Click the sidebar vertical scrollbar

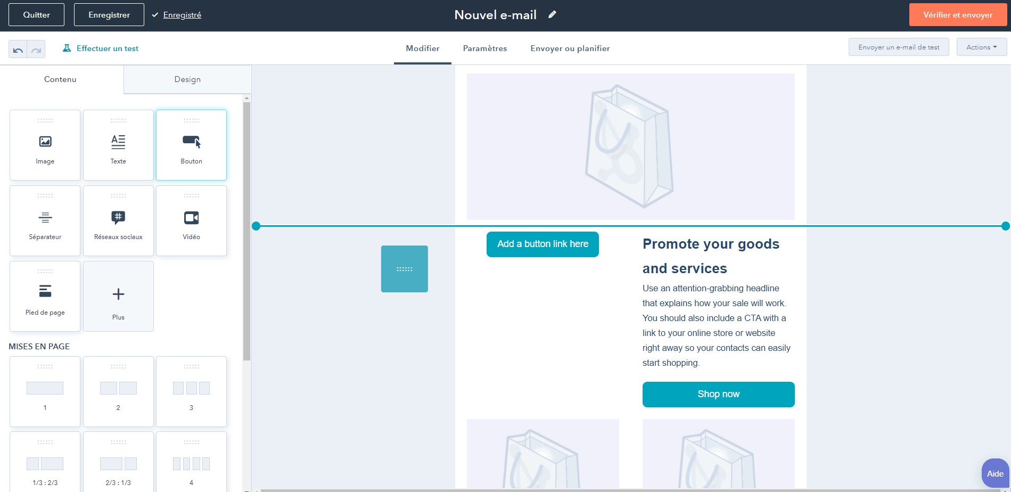point(246,229)
